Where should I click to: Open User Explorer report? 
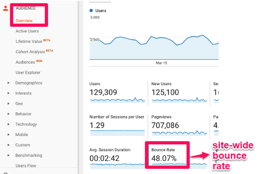click(28, 72)
